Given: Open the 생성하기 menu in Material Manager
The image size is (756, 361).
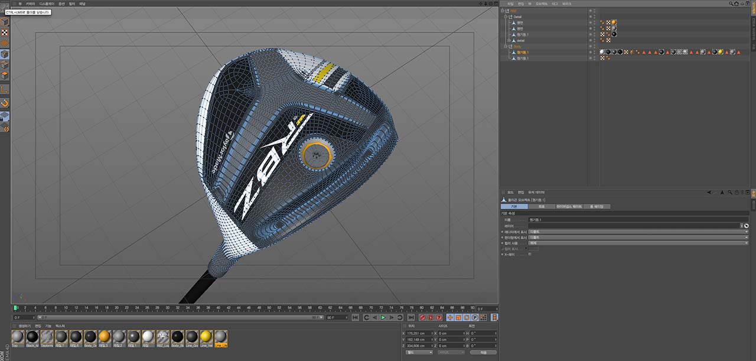Looking at the screenshot, I should [x=24, y=326].
